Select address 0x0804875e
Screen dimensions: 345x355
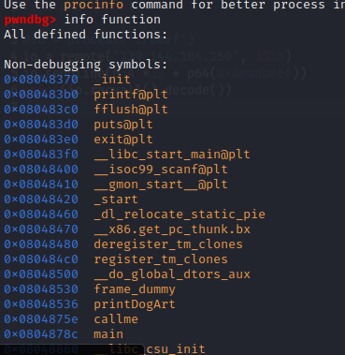pos(41,319)
